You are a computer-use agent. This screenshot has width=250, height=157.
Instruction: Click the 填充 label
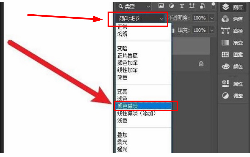point(184,30)
